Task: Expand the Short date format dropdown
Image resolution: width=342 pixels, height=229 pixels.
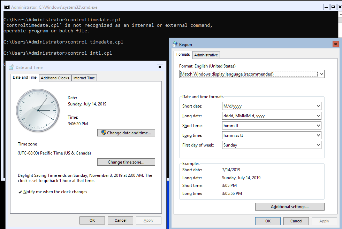Action: (x=272, y=106)
